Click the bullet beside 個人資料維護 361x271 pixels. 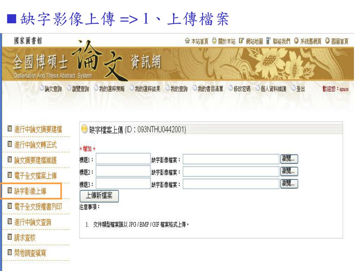click(258, 88)
